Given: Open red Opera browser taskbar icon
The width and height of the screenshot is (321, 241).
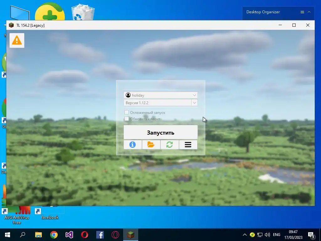Looking at the screenshot, I should coord(85,235).
